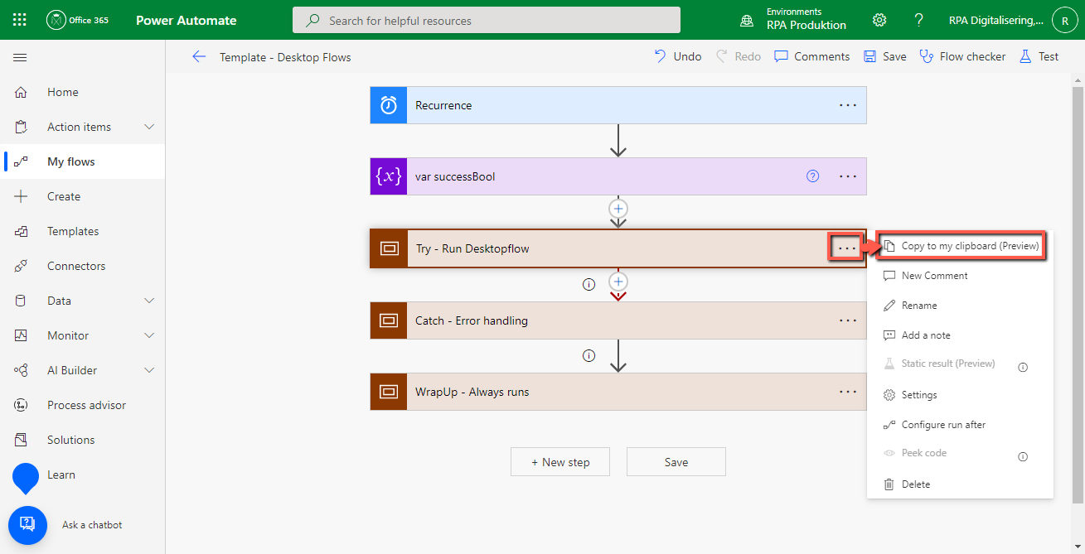Open Settings from the context menu
The width and height of the screenshot is (1085, 554).
point(960,395)
